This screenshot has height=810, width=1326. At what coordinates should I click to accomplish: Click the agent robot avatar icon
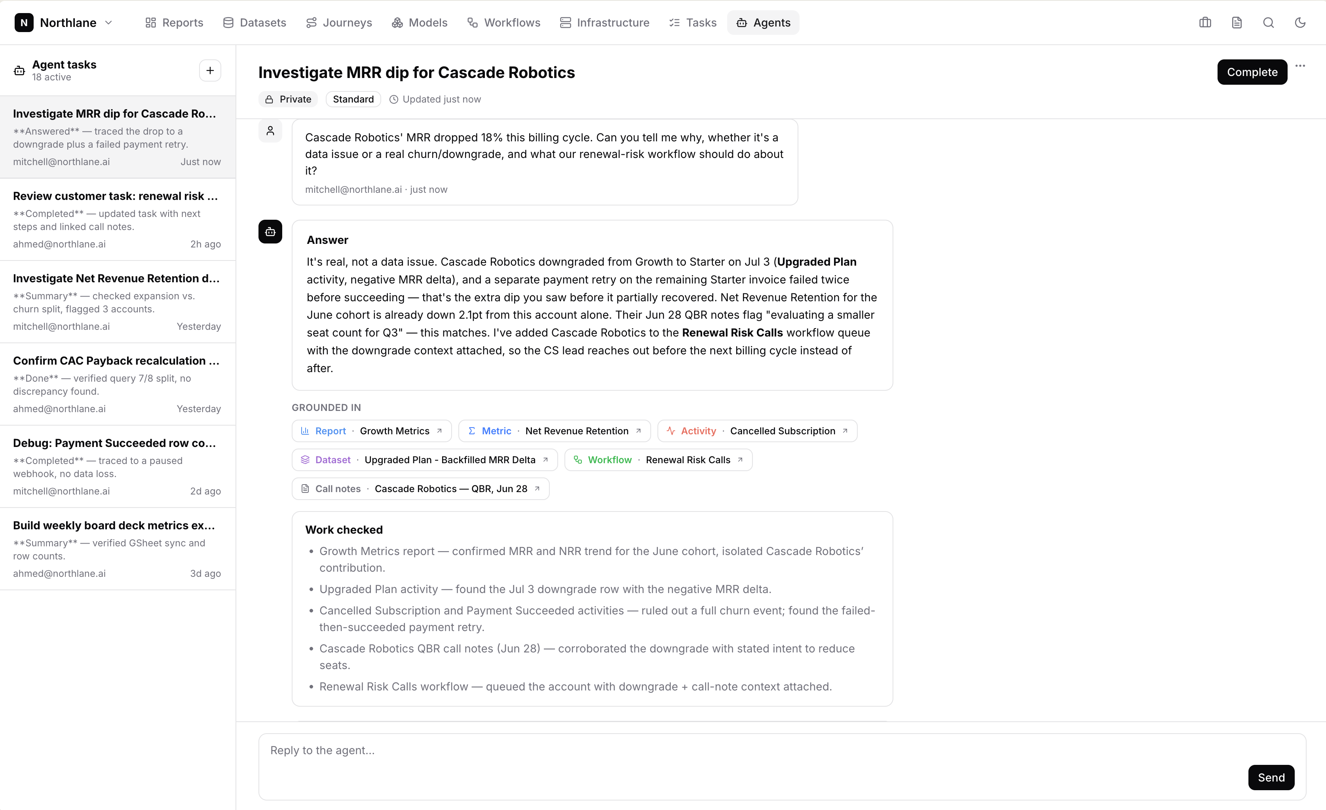[x=270, y=232]
